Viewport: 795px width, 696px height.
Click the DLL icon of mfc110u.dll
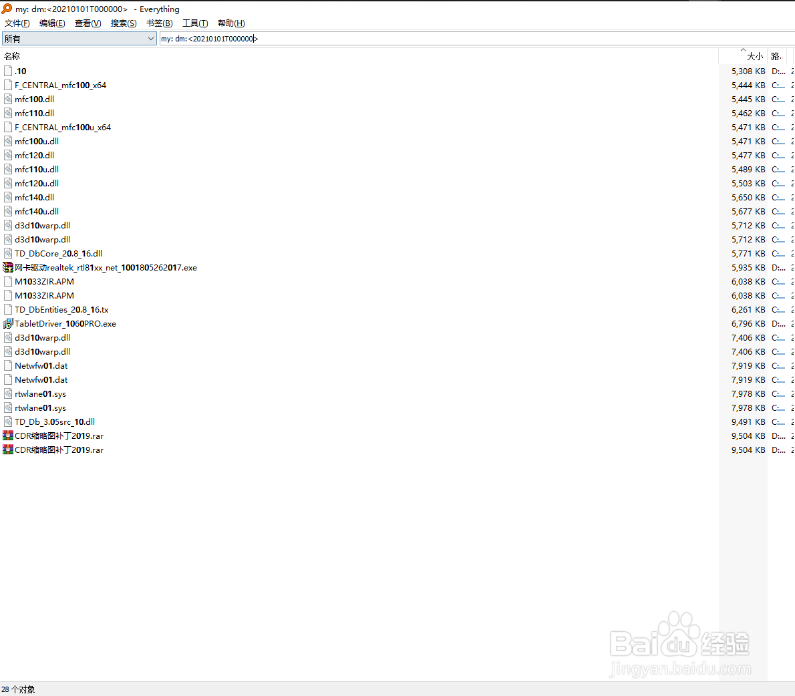coord(7,169)
